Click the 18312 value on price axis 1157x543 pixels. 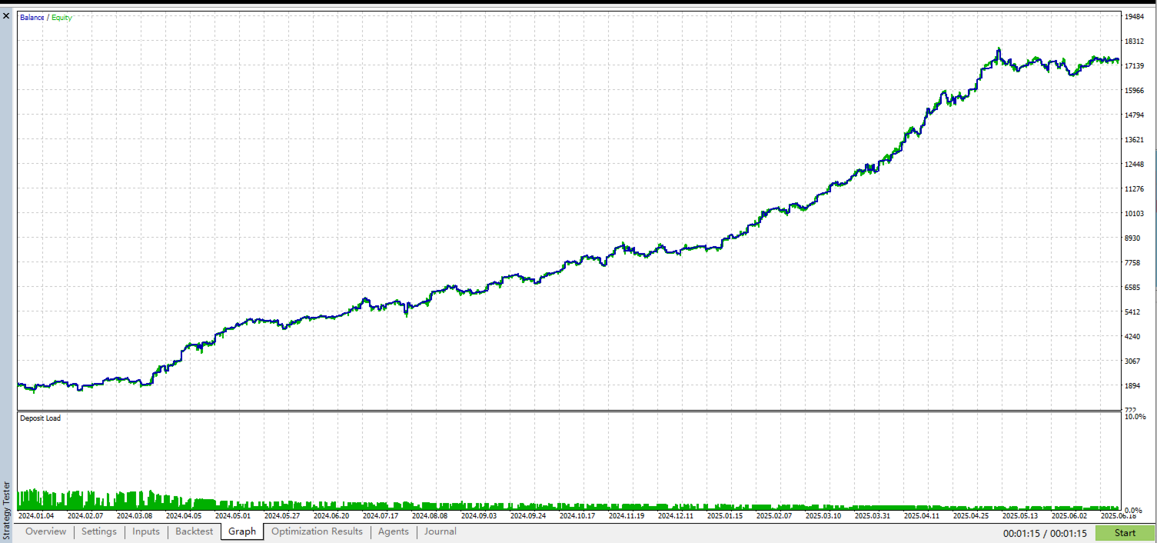point(1135,42)
